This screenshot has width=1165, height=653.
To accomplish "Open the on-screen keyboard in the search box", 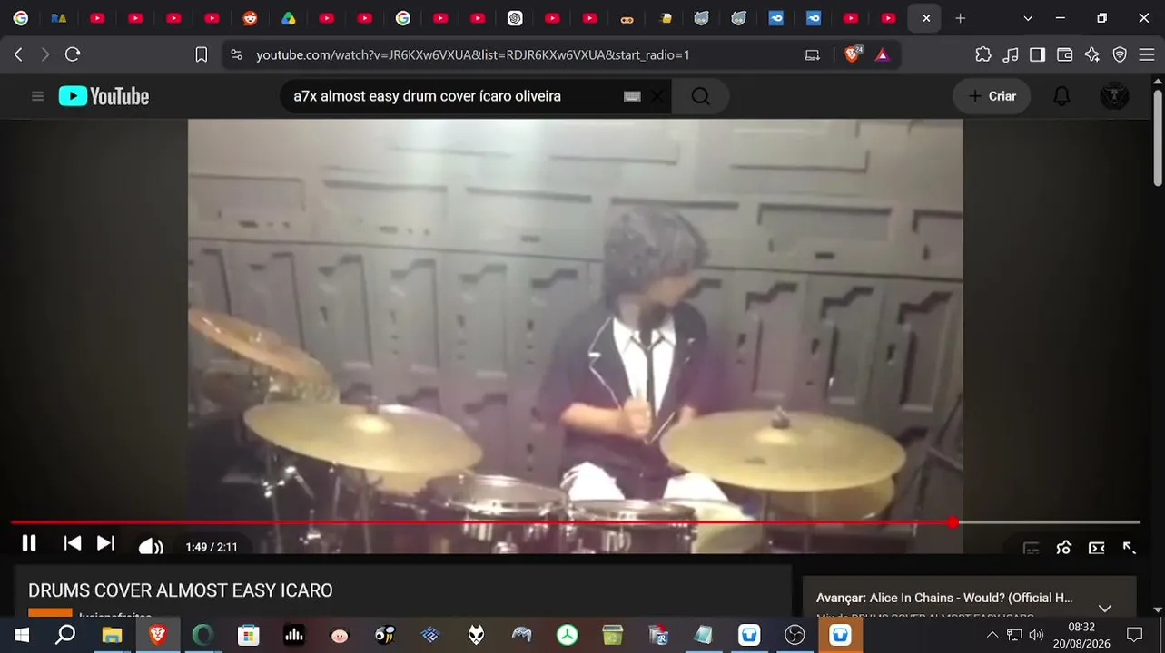I will click(x=632, y=96).
